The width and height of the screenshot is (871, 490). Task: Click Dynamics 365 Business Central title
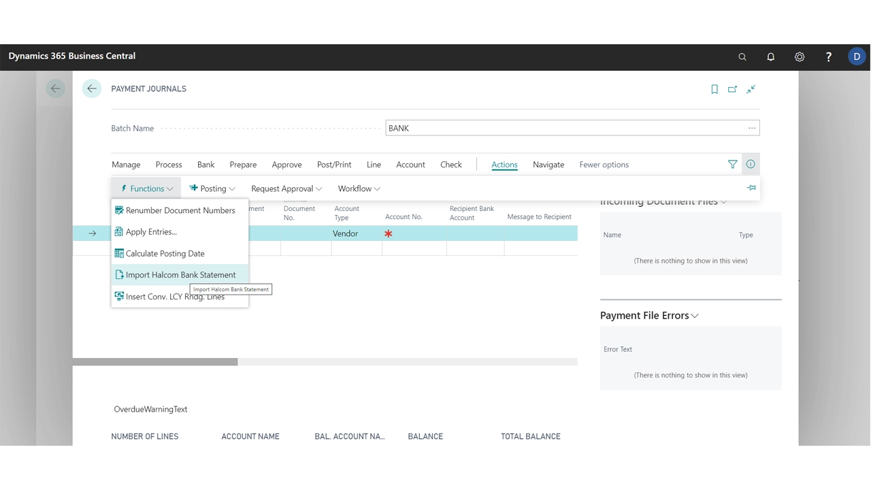pyautogui.click(x=72, y=56)
